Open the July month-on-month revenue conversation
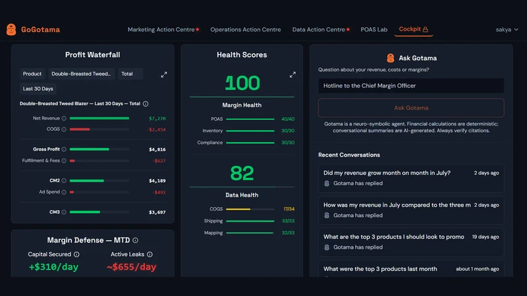Viewport: 527px width, 296px height. 411,178
